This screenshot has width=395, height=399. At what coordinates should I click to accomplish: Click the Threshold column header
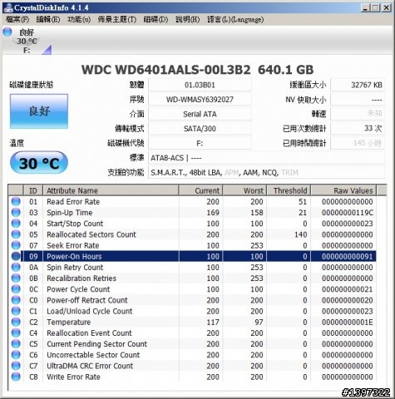click(289, 190)
